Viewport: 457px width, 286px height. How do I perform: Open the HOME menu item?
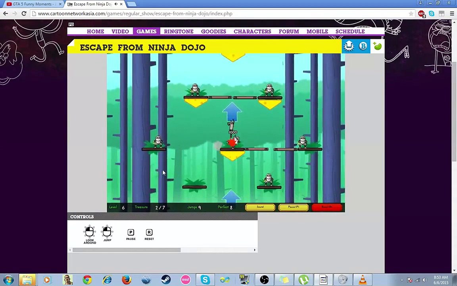click(x=95, y=31)
